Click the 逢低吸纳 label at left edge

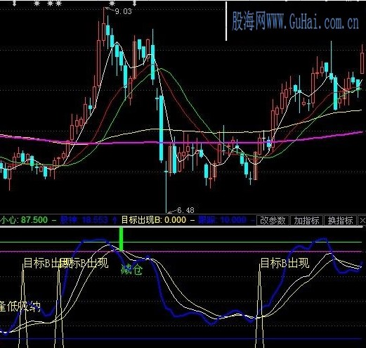coord(20,307)
